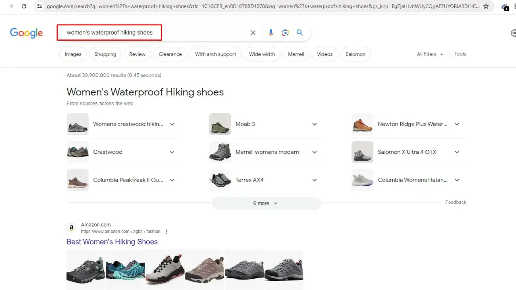Open gray-and-pink Amazon shoe image
Screen dimensions: 516x290
(165, 269)
